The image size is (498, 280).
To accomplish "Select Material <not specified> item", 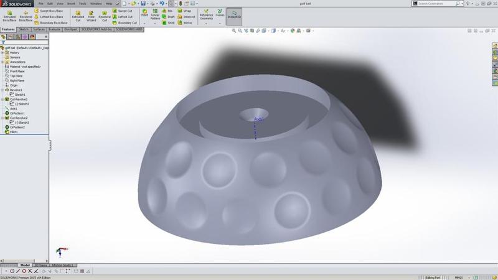I will coord(22,67).
